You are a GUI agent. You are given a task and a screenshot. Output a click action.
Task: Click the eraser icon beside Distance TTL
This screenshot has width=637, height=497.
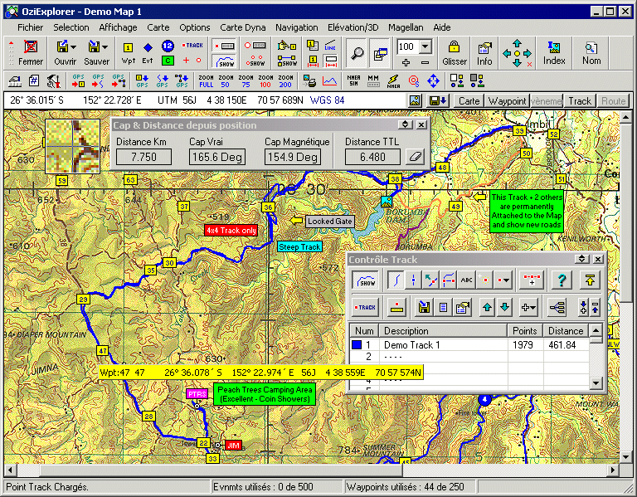(416, 157)
